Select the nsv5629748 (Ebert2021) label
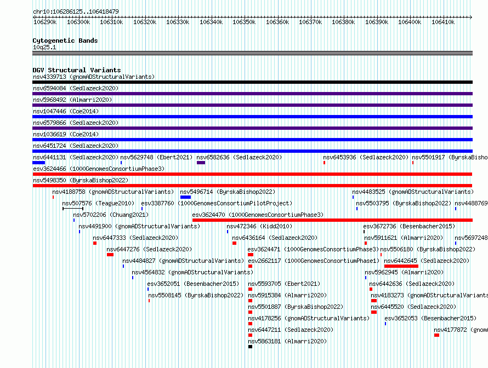 [x=157, y=157]
